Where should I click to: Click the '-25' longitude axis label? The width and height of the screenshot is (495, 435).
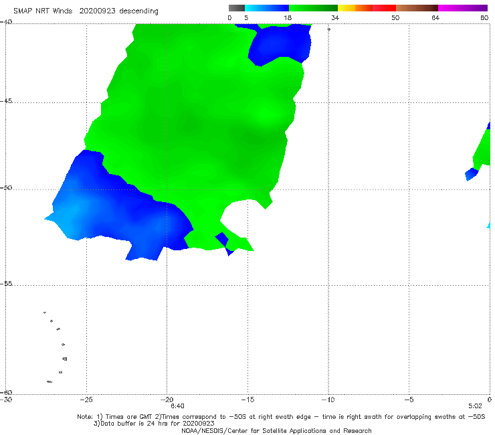pyautogui.click(x=86, y=400)
